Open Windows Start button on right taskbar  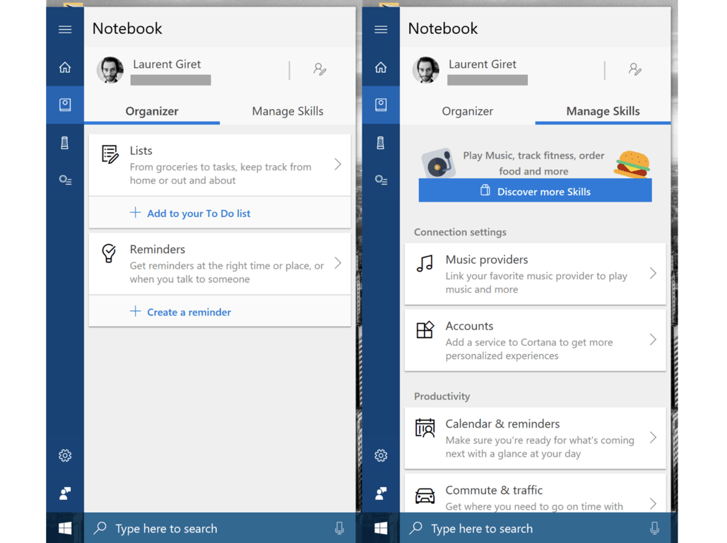click(x=381, y=528)
